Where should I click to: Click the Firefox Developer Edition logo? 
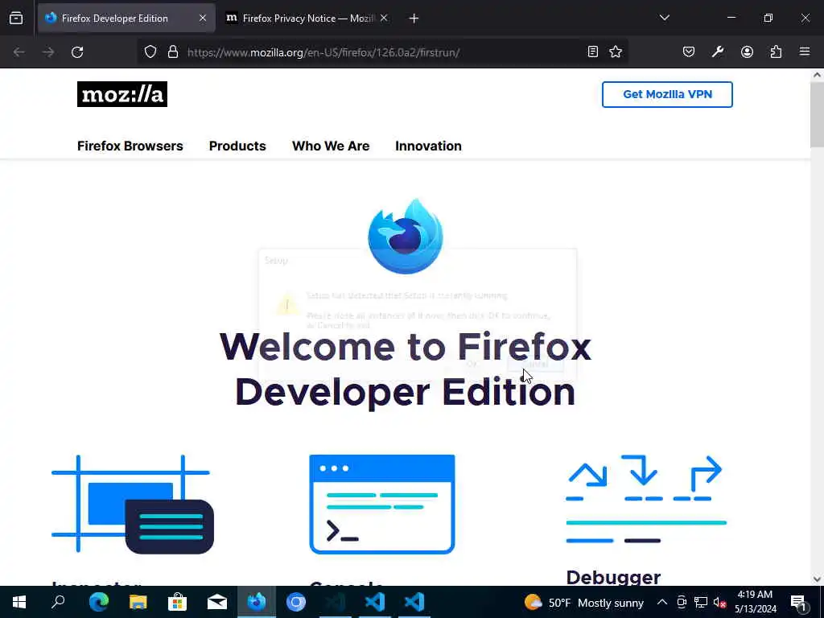pos(406,236)
